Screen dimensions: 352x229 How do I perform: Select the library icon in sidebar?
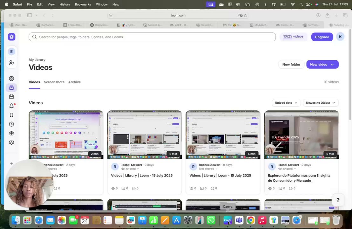point(11,88)
